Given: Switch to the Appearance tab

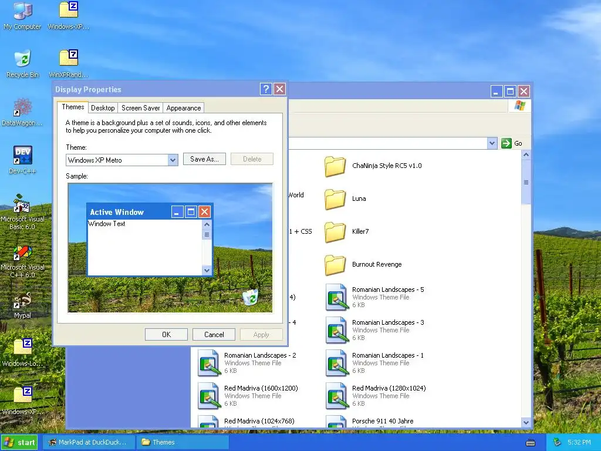Looking at the screenshot, I should [184, 108].
